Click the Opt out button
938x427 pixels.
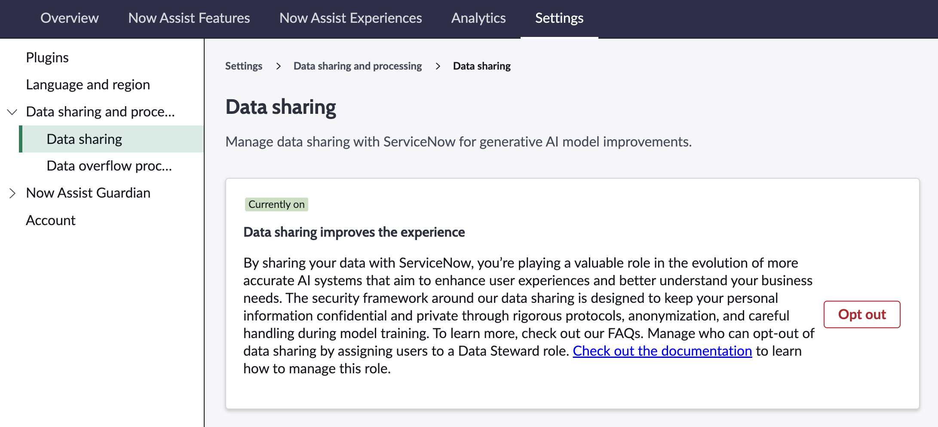tap(862, 314)
